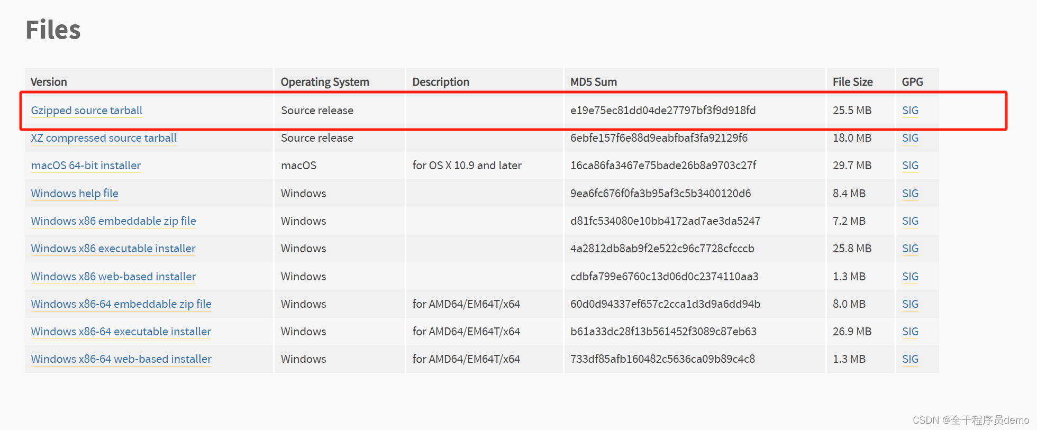Viewport: 1037px width, 430px height.
Task: Click the Description column header
Action: (441, 82)
